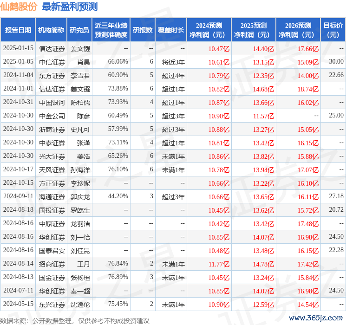
Task: Click analyst name 肖昊
Action: click(84, 62)
